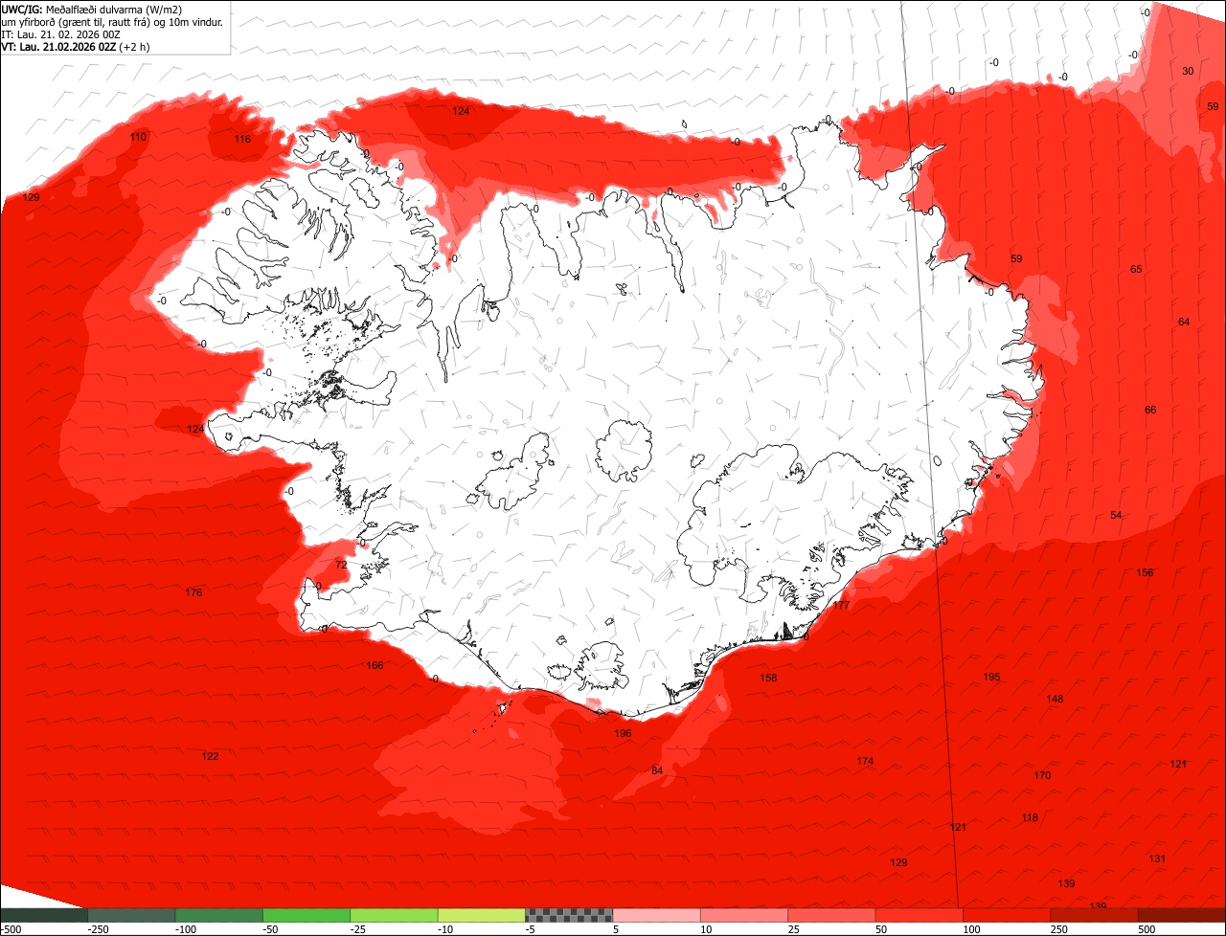Click the value '176' off the west coast
This screenshot has height=936, width=1226.
pyautogui.click(x=193, y=593)
